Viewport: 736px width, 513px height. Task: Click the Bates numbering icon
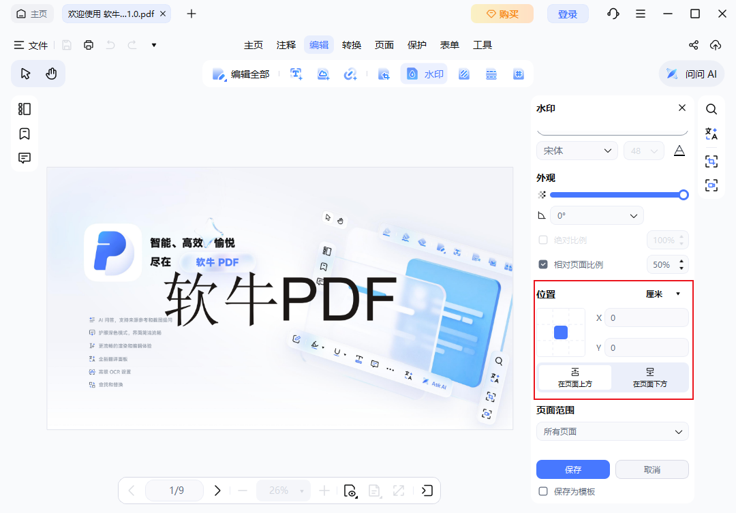click(518, 74)
